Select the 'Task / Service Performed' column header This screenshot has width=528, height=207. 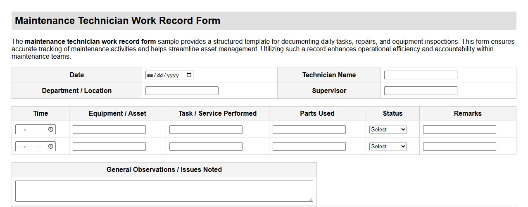[217, 113]
